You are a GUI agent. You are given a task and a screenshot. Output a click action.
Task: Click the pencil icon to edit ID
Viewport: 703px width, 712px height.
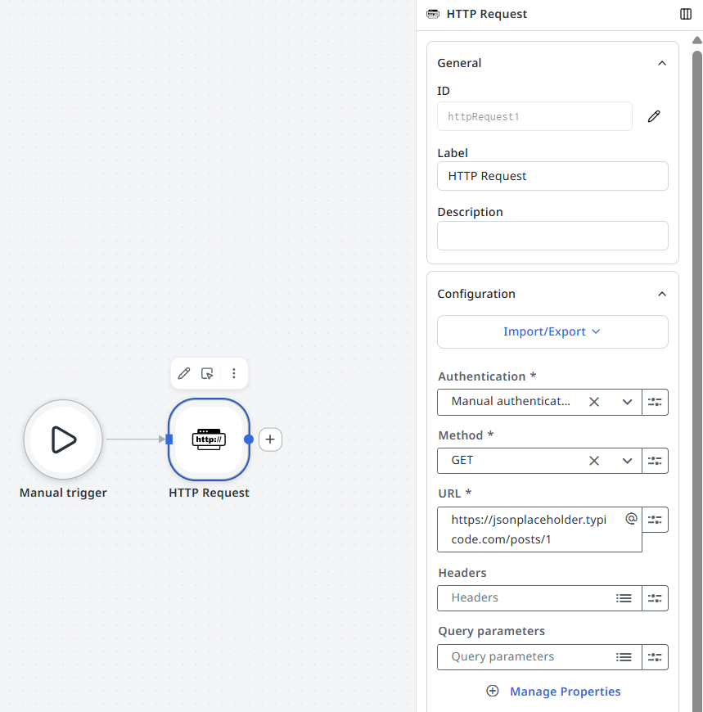click(654, 117)
